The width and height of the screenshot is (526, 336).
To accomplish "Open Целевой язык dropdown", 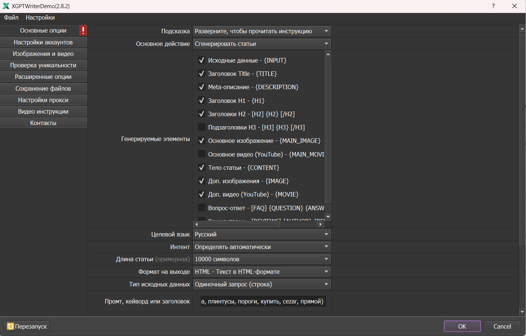I will (x=262, y=234).
